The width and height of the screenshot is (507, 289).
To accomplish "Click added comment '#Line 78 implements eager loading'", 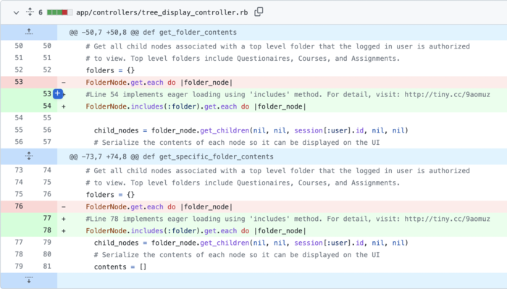I will (288, 219).
